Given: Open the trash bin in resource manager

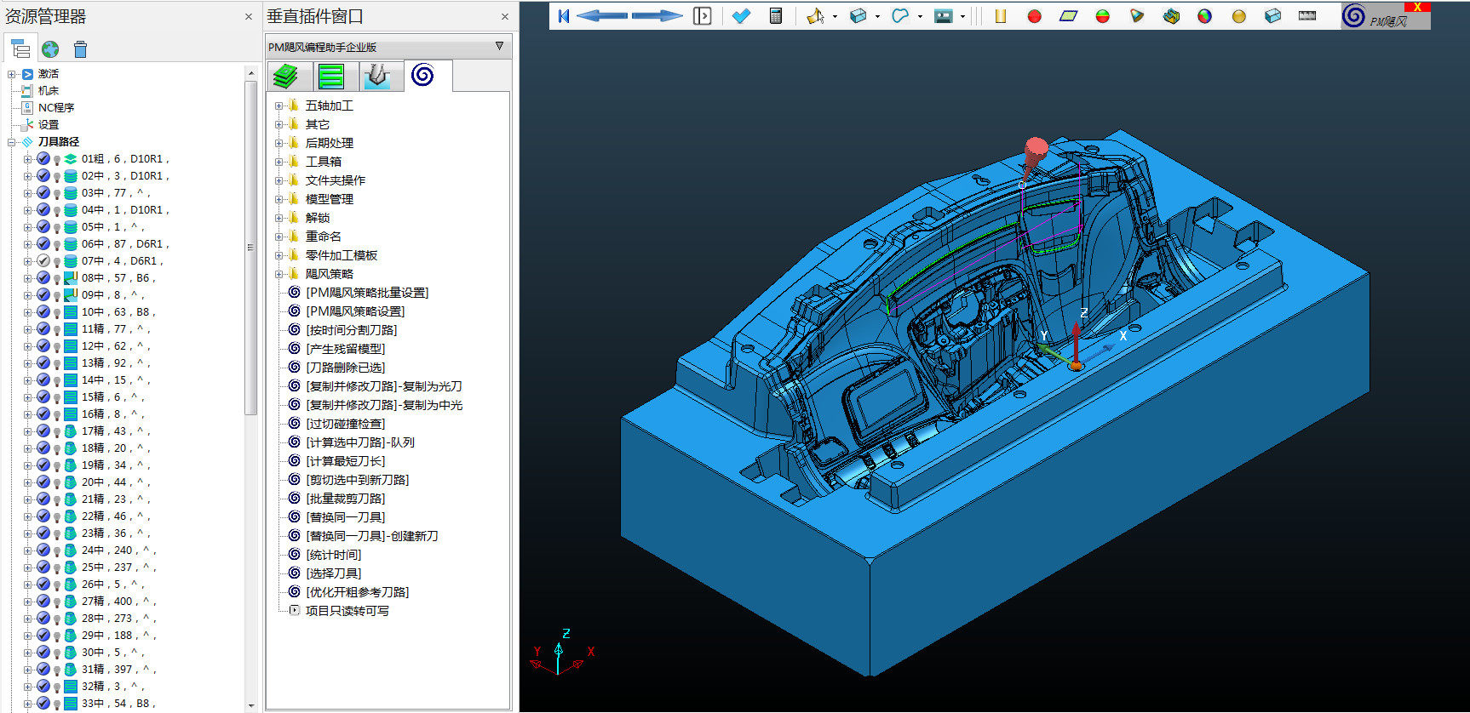Looking at the screenshot, I should pyautogui.click(x=80, y=49).
